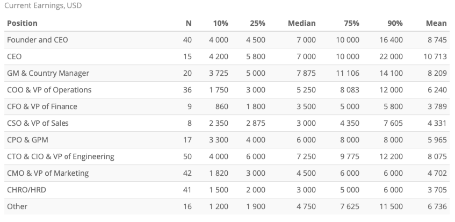Sort by the N column header
Viewport: 455px width, 222px height.
click(187, 23)
